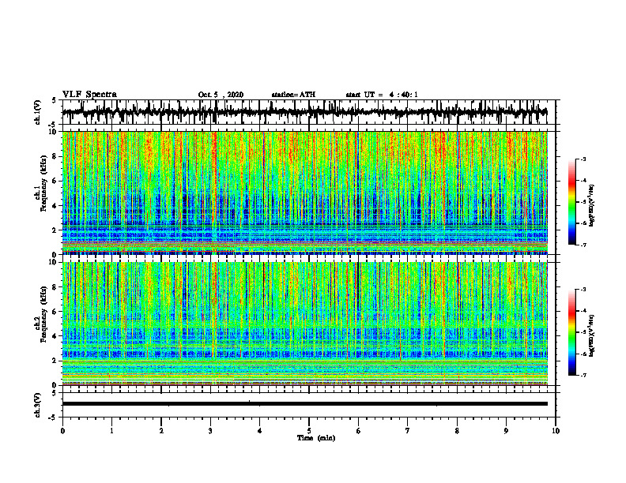Click the "-7" label on ch.1 color bar
Viewport: 626px width, 483px height.
tap(583, 245)
